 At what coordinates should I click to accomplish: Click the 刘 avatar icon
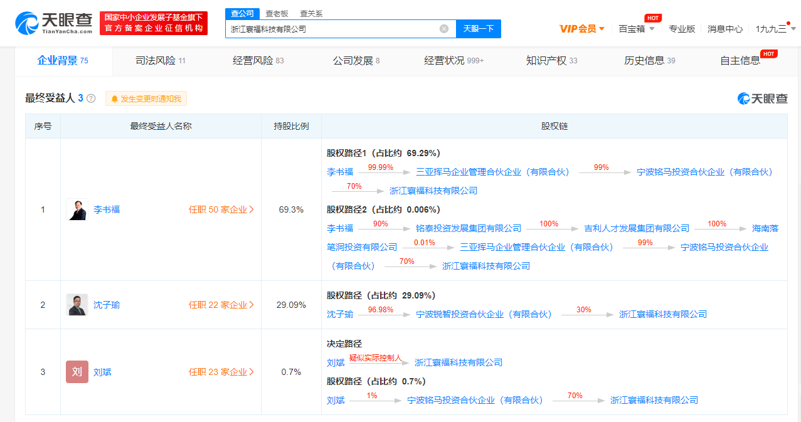(x=77, y=372)
